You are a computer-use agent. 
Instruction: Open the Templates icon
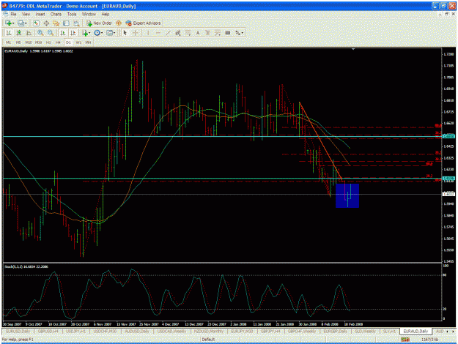[x=109, y=33]
